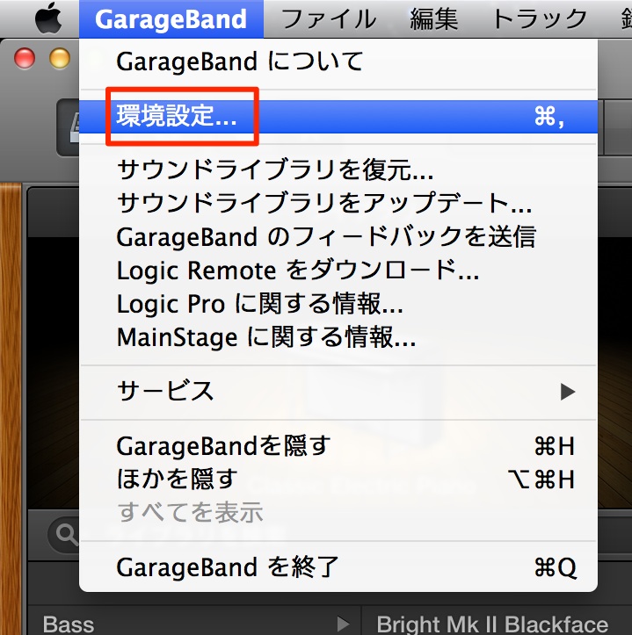
Task: Select サウンドライブラリをアップデート...
Action: tap(338, 203)
